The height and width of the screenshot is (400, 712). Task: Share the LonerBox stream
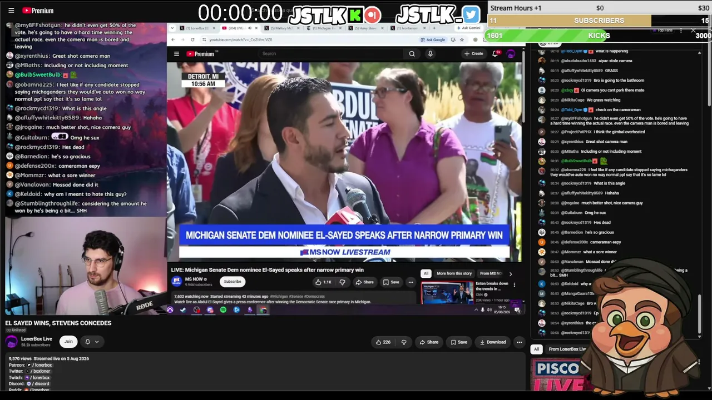point(429,342)
